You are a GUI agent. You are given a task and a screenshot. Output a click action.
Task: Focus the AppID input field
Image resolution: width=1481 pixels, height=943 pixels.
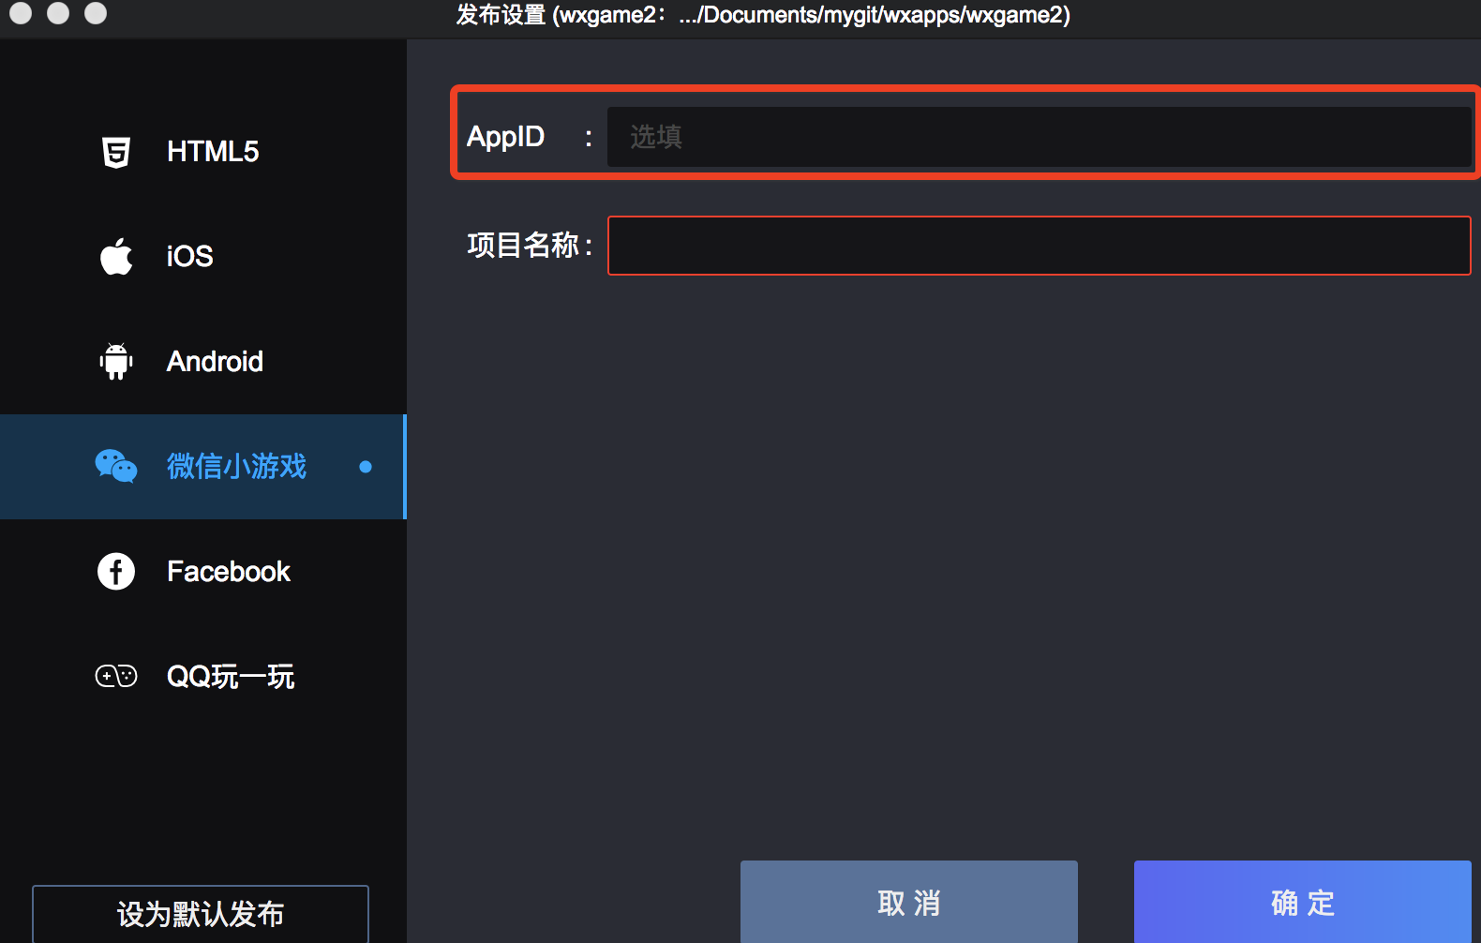pyautogui.click(x=1039, y=137)
